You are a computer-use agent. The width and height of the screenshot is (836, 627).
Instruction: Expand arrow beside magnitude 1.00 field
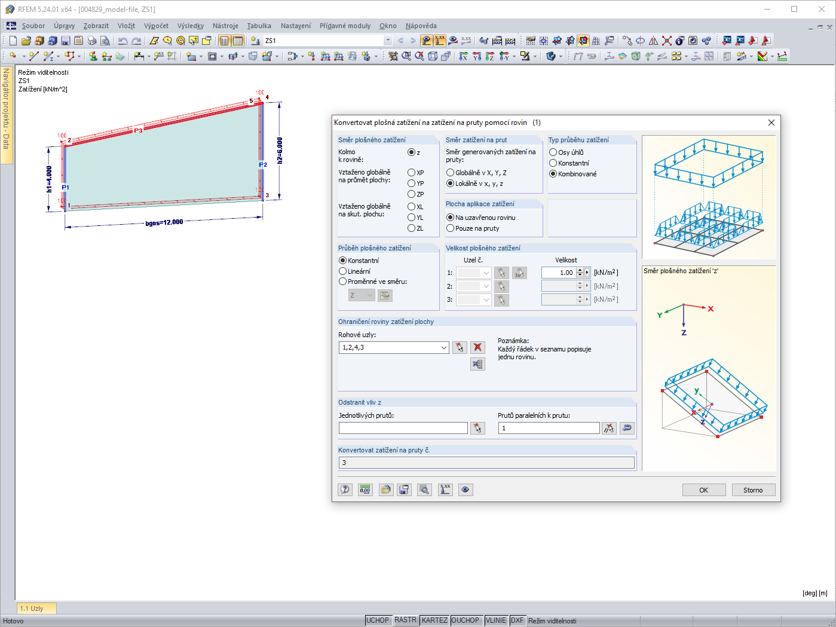(587, 273)
